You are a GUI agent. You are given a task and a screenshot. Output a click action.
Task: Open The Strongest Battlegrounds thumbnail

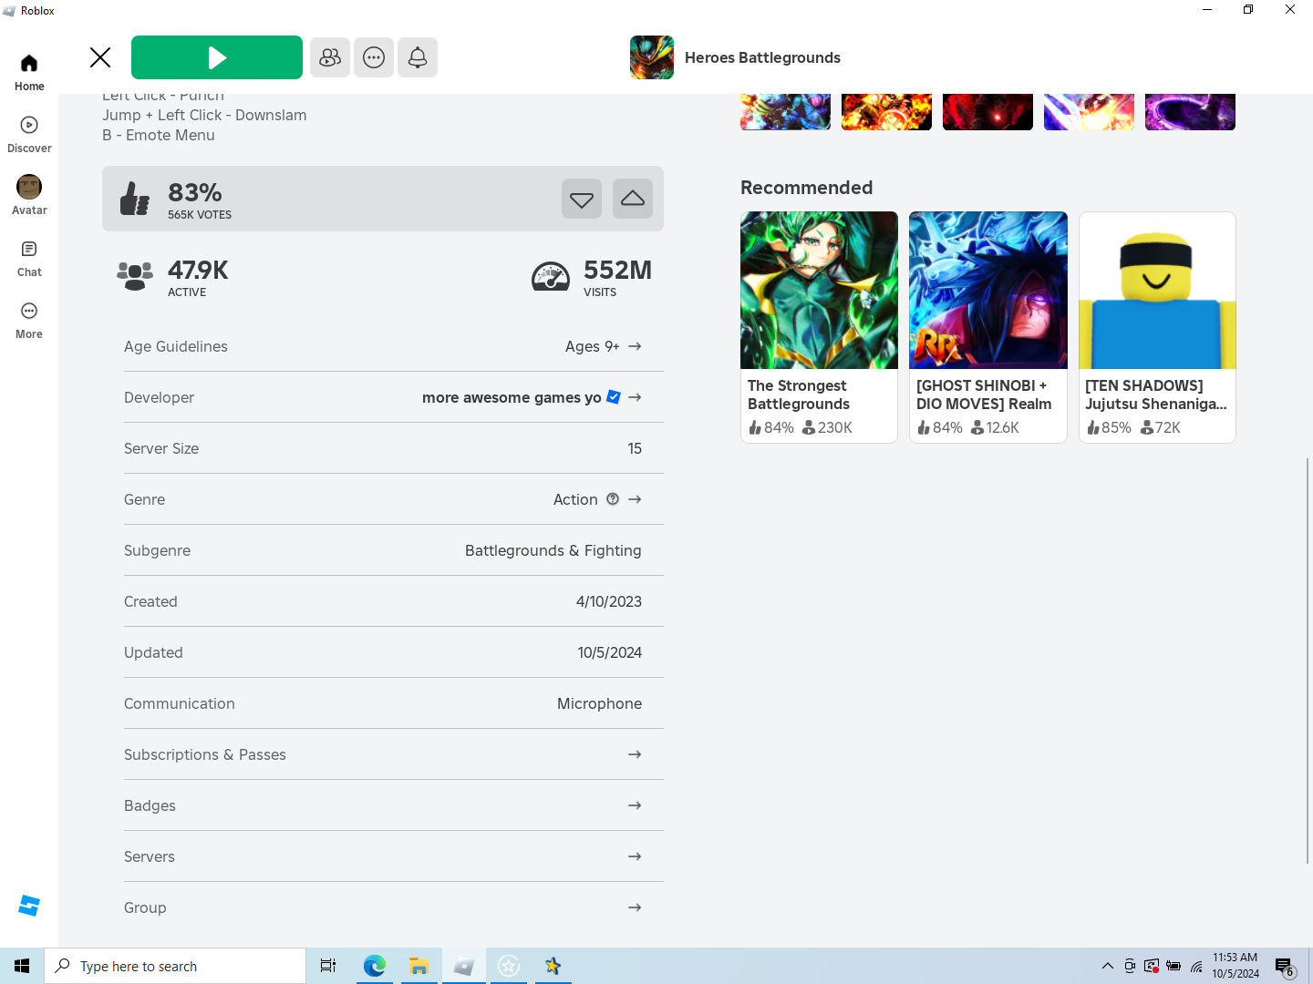click(x=819, y=291)
